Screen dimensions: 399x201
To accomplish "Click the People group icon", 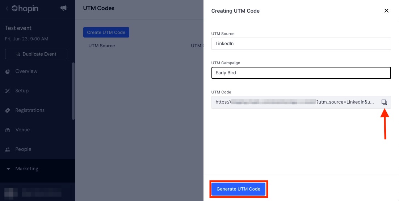I will 8,149.
